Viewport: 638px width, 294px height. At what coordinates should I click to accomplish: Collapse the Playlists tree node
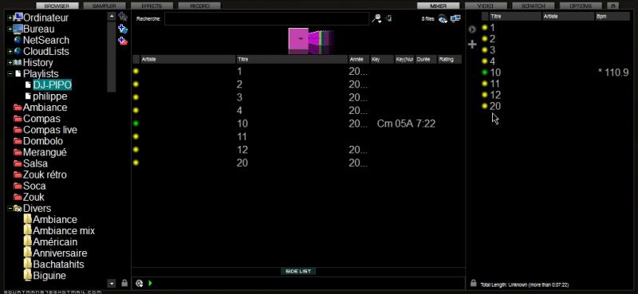10,74
